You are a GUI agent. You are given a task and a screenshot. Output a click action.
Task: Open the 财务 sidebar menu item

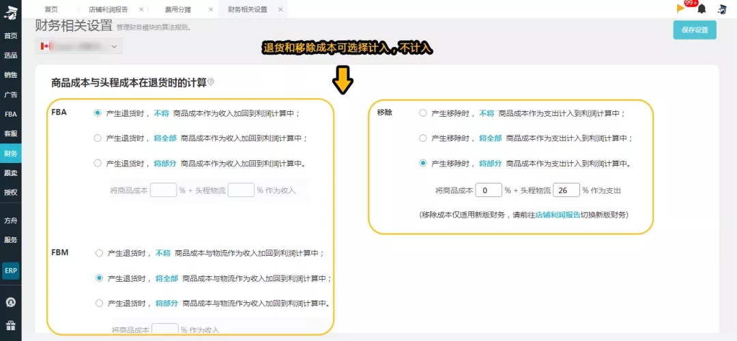tap(10, 153)
